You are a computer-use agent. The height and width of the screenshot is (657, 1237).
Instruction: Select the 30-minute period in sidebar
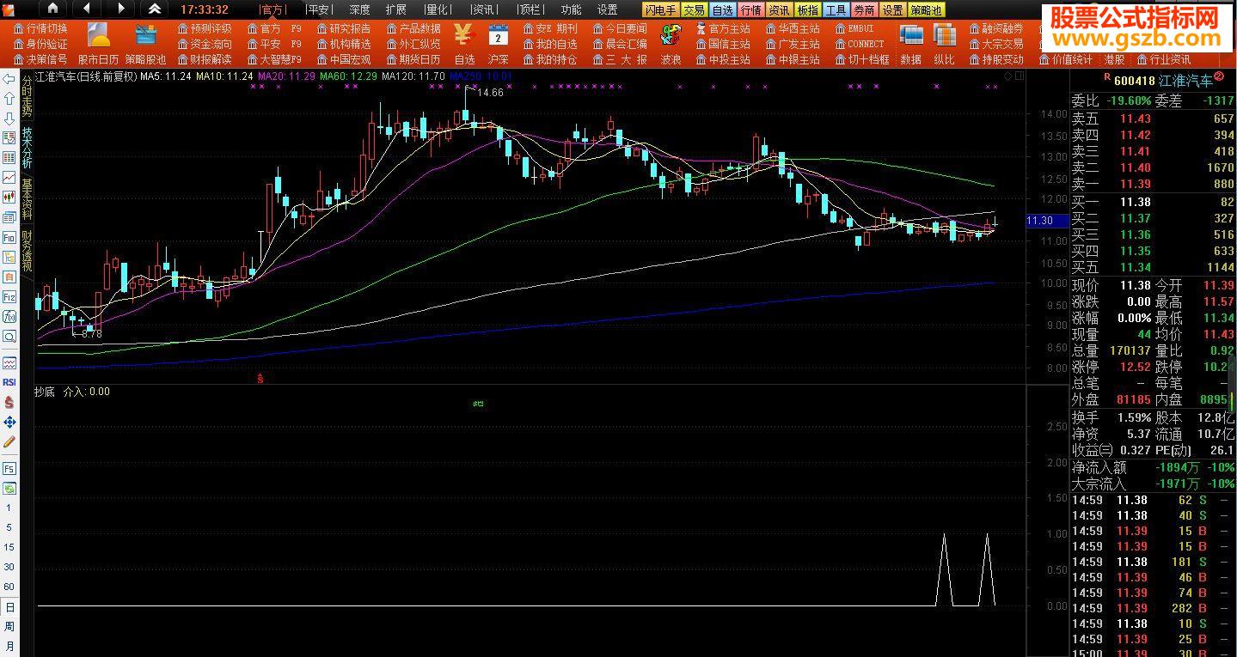[x=9, y=567]
